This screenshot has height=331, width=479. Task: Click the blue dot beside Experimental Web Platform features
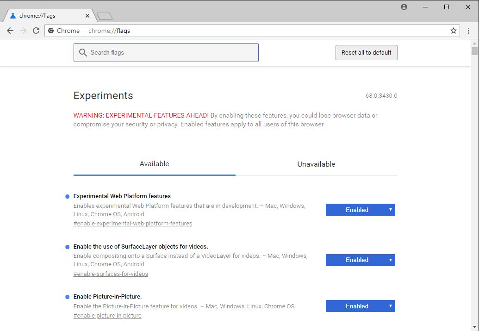pos(68,197)
